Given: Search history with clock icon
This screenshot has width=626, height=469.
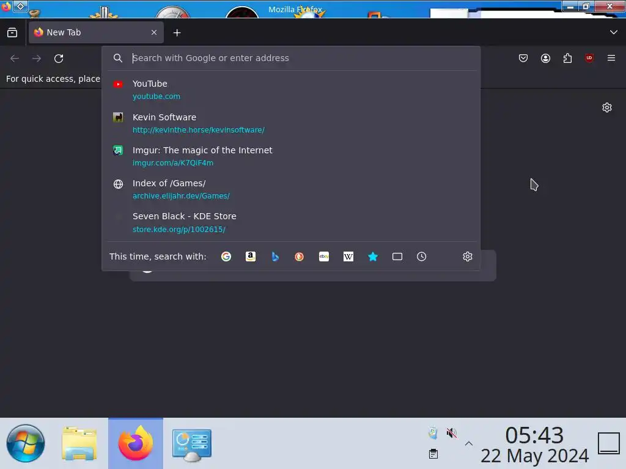Looking at the screenshot, I should coord(422,256).
